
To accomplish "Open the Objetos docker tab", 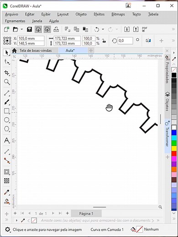I will click(x=167, y=102).
